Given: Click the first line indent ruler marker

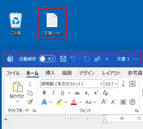Looking at the screenshot, I should coord(105,116).
